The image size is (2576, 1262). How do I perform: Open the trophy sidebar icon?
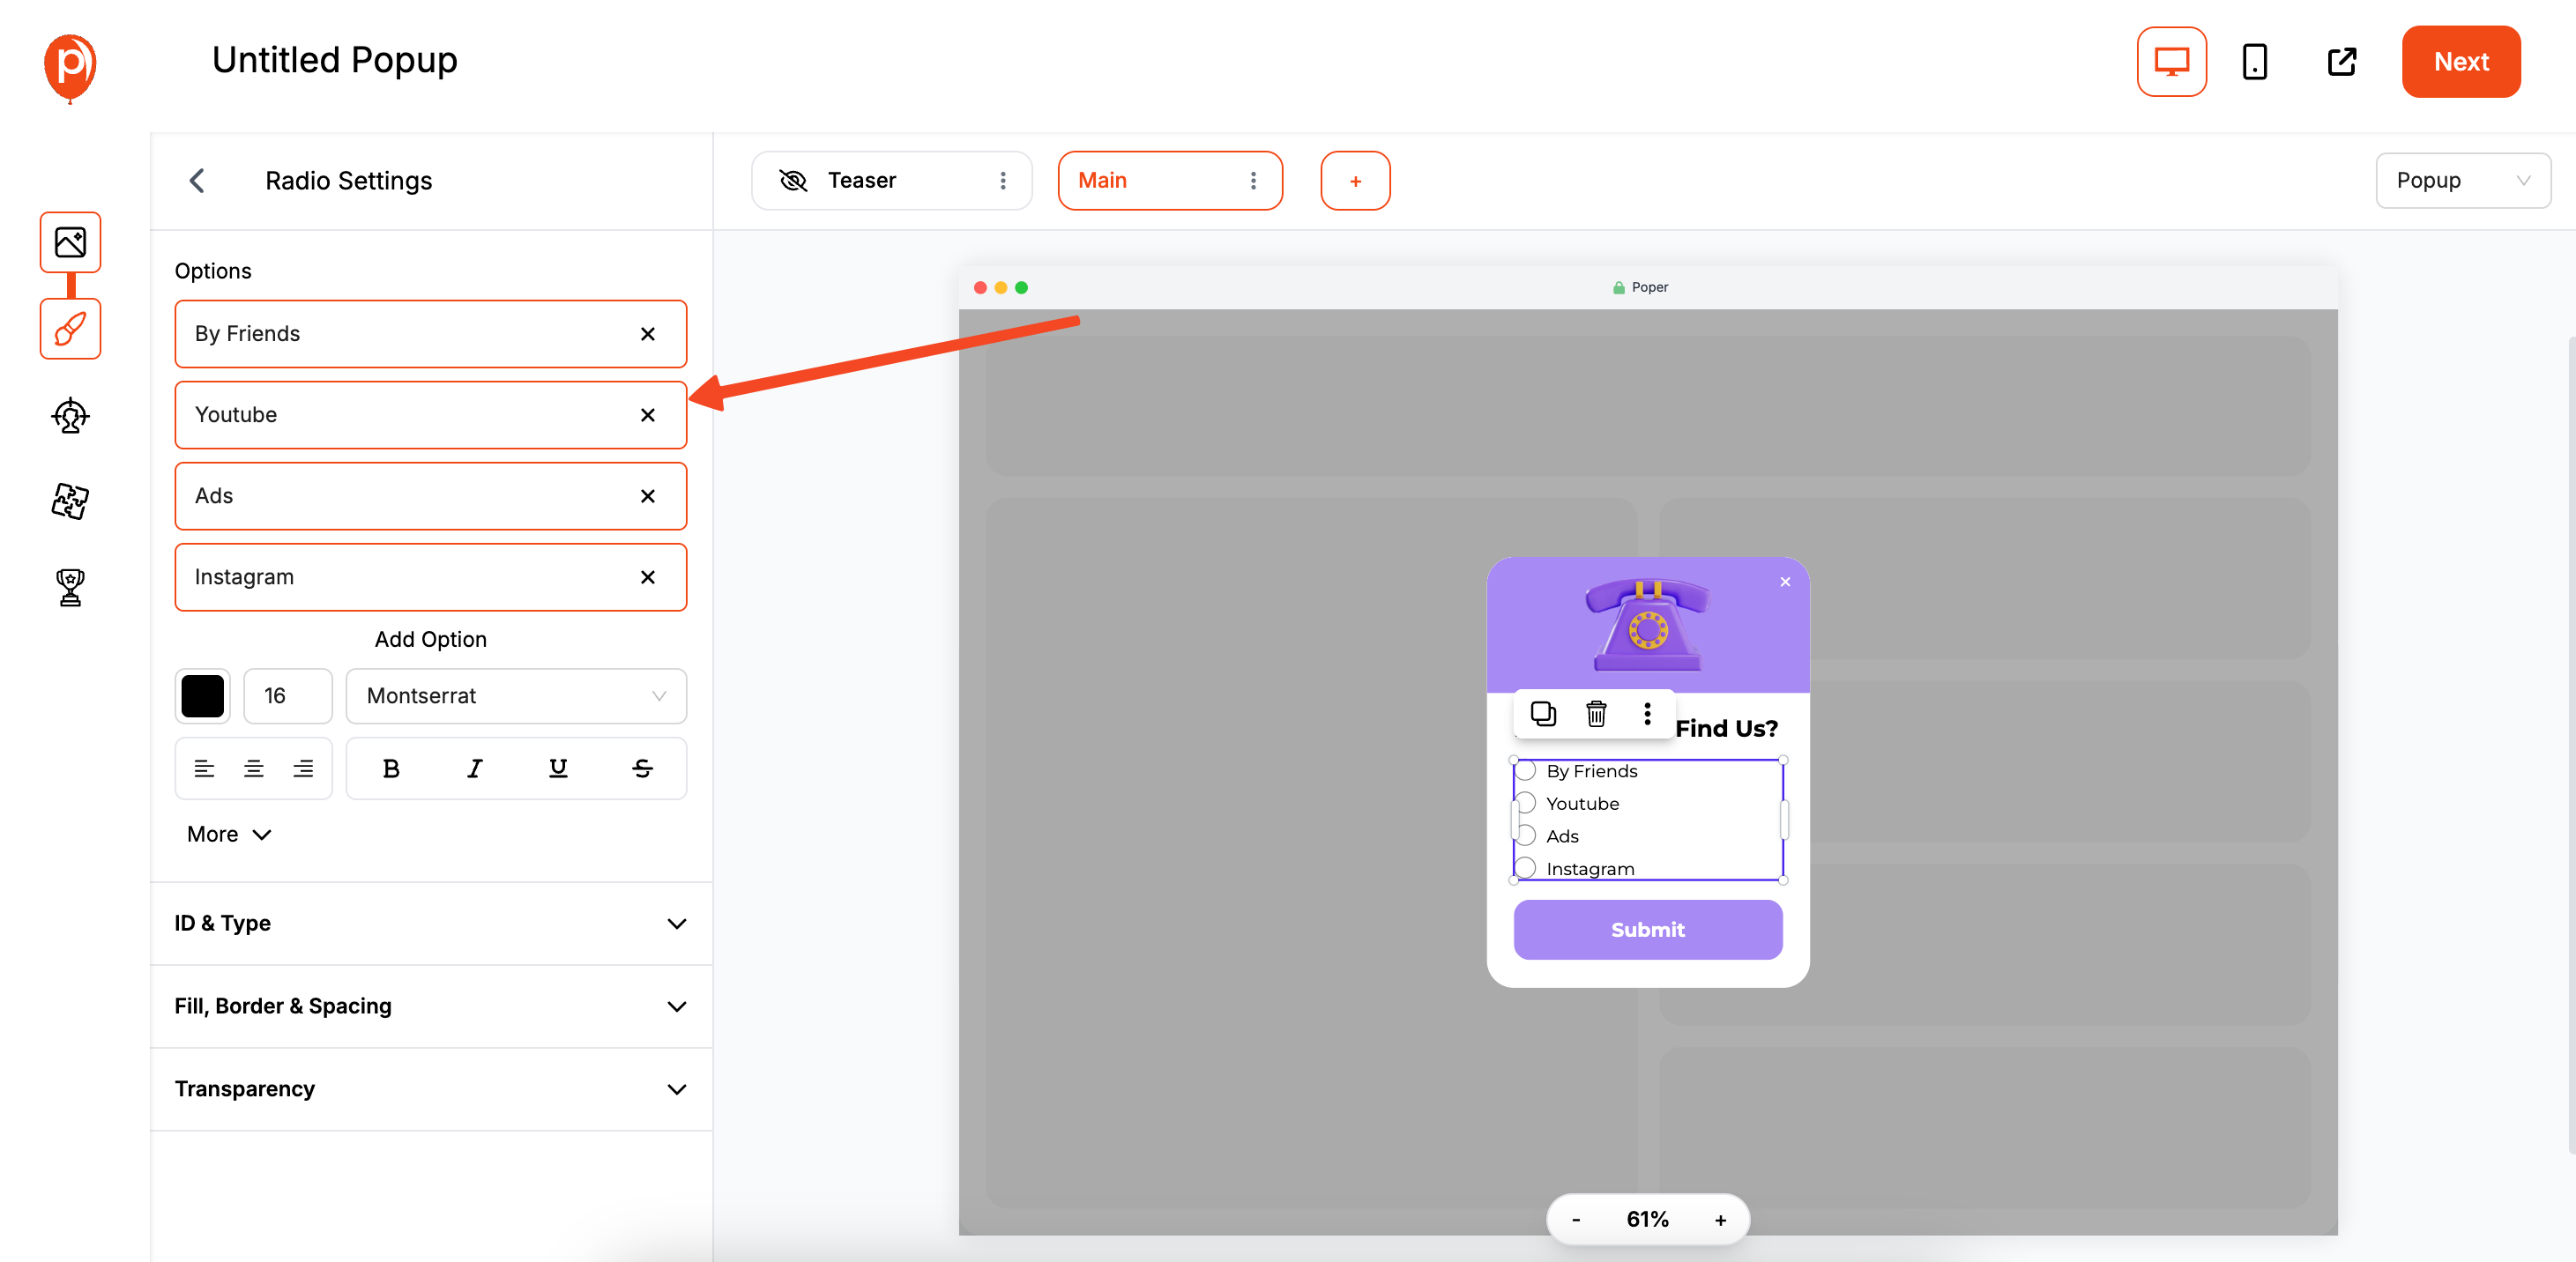coord(70,587)
